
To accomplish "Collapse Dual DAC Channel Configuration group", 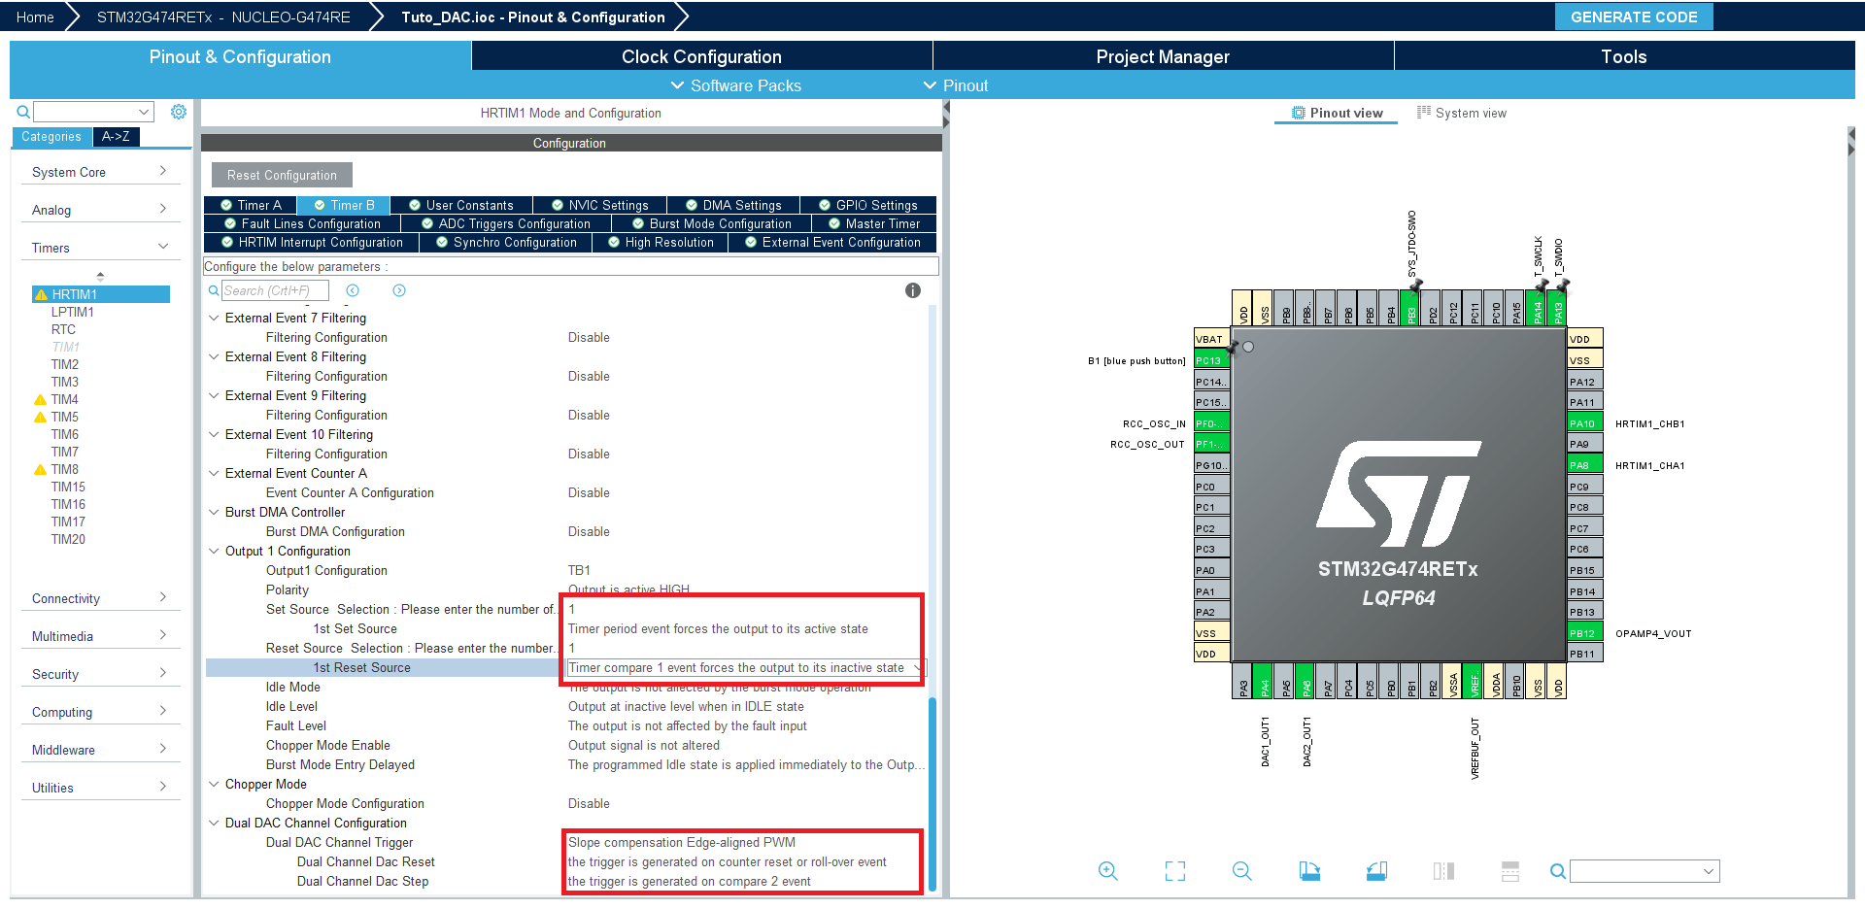I will tap(214, 823).
